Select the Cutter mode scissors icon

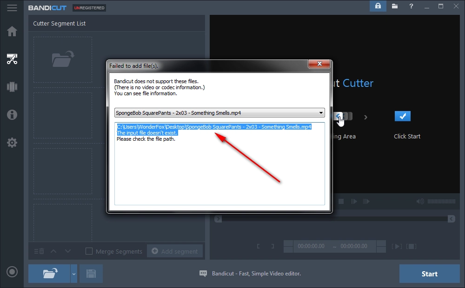pos(12,59)
